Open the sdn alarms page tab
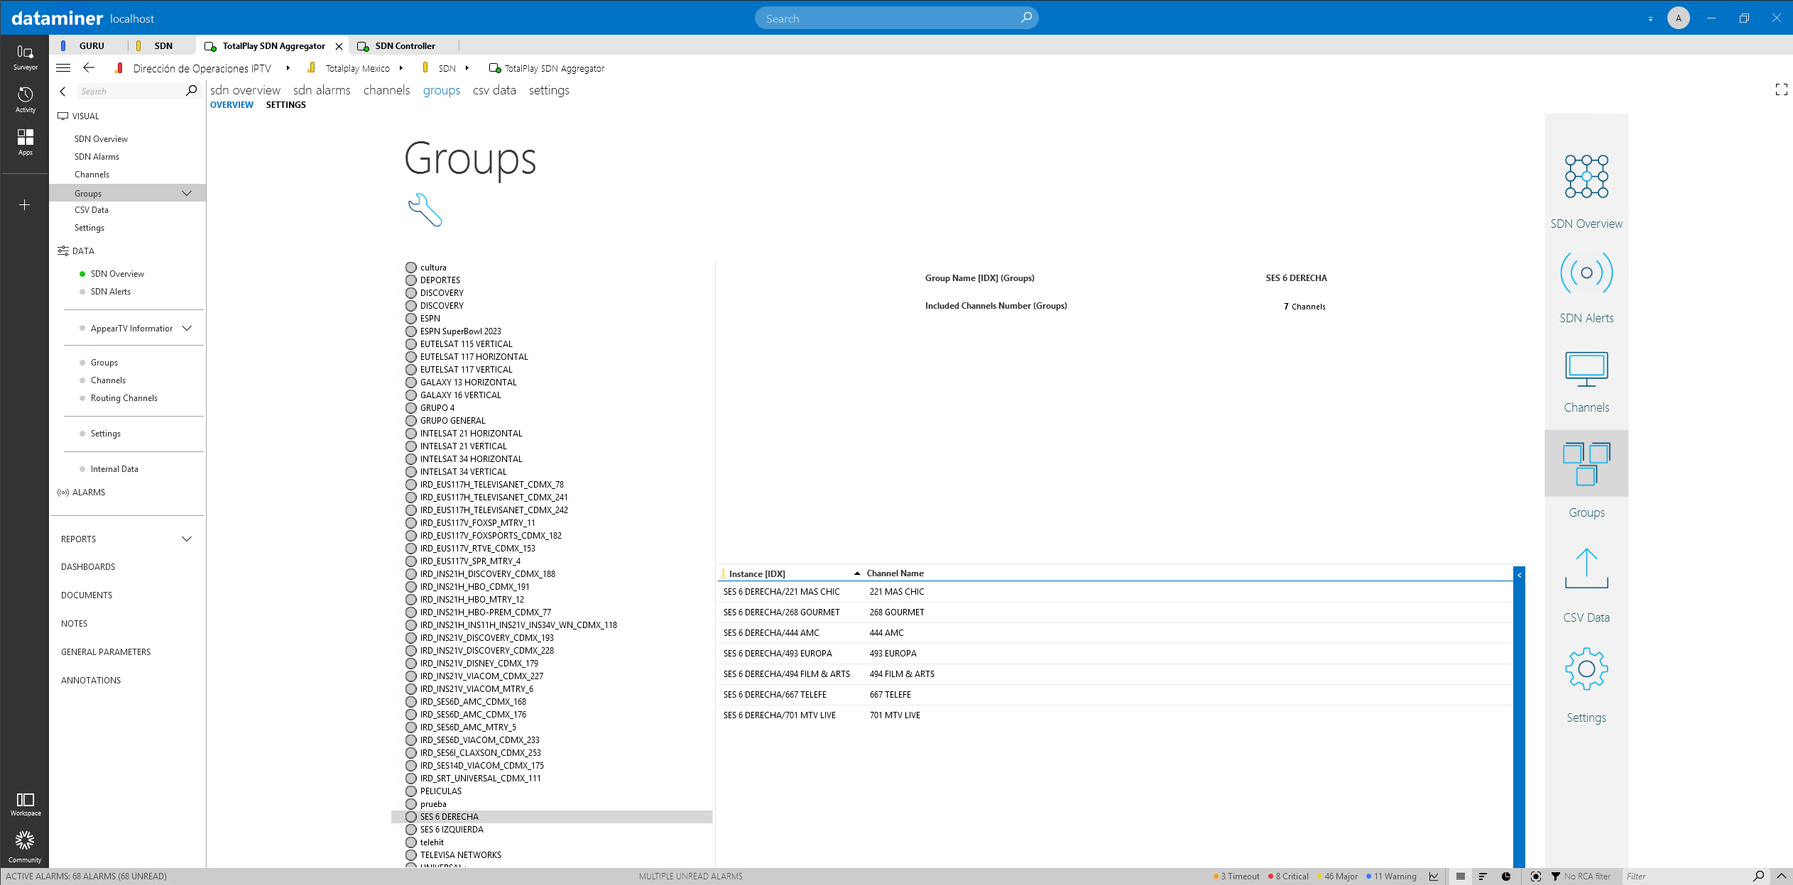1793x885 pixels. pos(322,90)
